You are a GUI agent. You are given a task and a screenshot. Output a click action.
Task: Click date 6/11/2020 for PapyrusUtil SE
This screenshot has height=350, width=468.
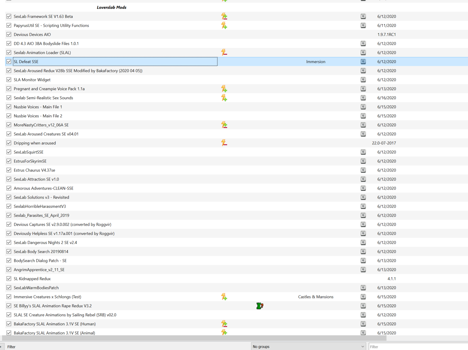pos(387,25)
